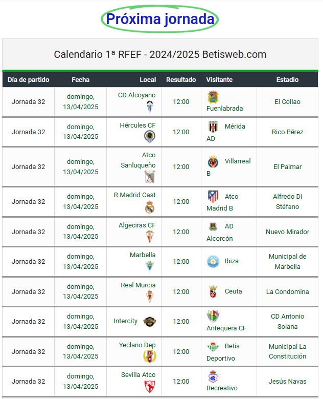The height and width of the screenshot is (399, 323).
Task: Sort by the Fecha column header
Action: coord(81,80)
